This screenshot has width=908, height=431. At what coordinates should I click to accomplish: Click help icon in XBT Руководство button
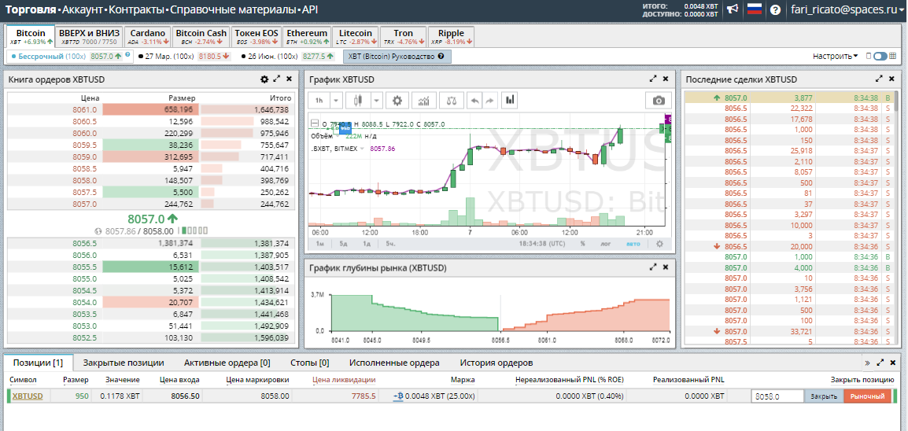pos(441,56)
